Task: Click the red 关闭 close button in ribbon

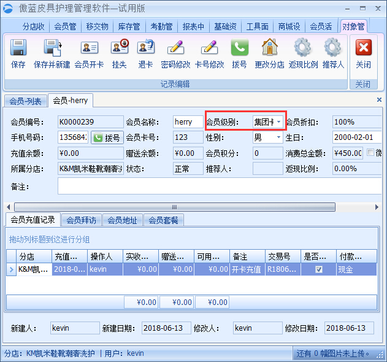Action: tap(363, 49)
